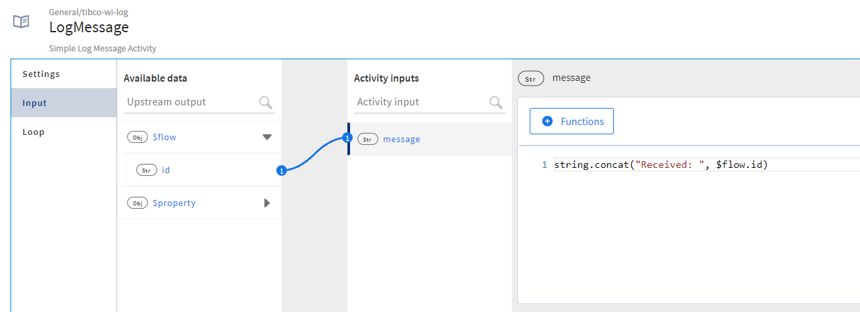This screenshot has width=860, height=312.
Task: Select the Input tab
Action: tap(35, 103)
